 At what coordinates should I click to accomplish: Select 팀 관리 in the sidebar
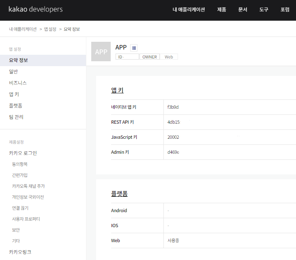pyautogui.click(x=16, y=117)
